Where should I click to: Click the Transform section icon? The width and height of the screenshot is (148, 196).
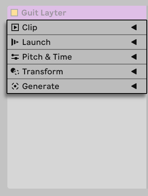coord(15,71)
